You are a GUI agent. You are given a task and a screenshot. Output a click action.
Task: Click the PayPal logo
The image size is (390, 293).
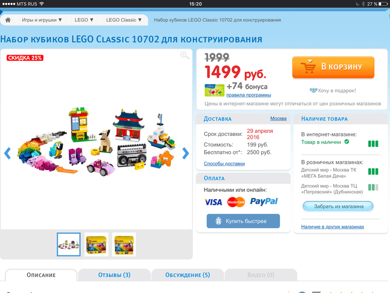point(264,201)
